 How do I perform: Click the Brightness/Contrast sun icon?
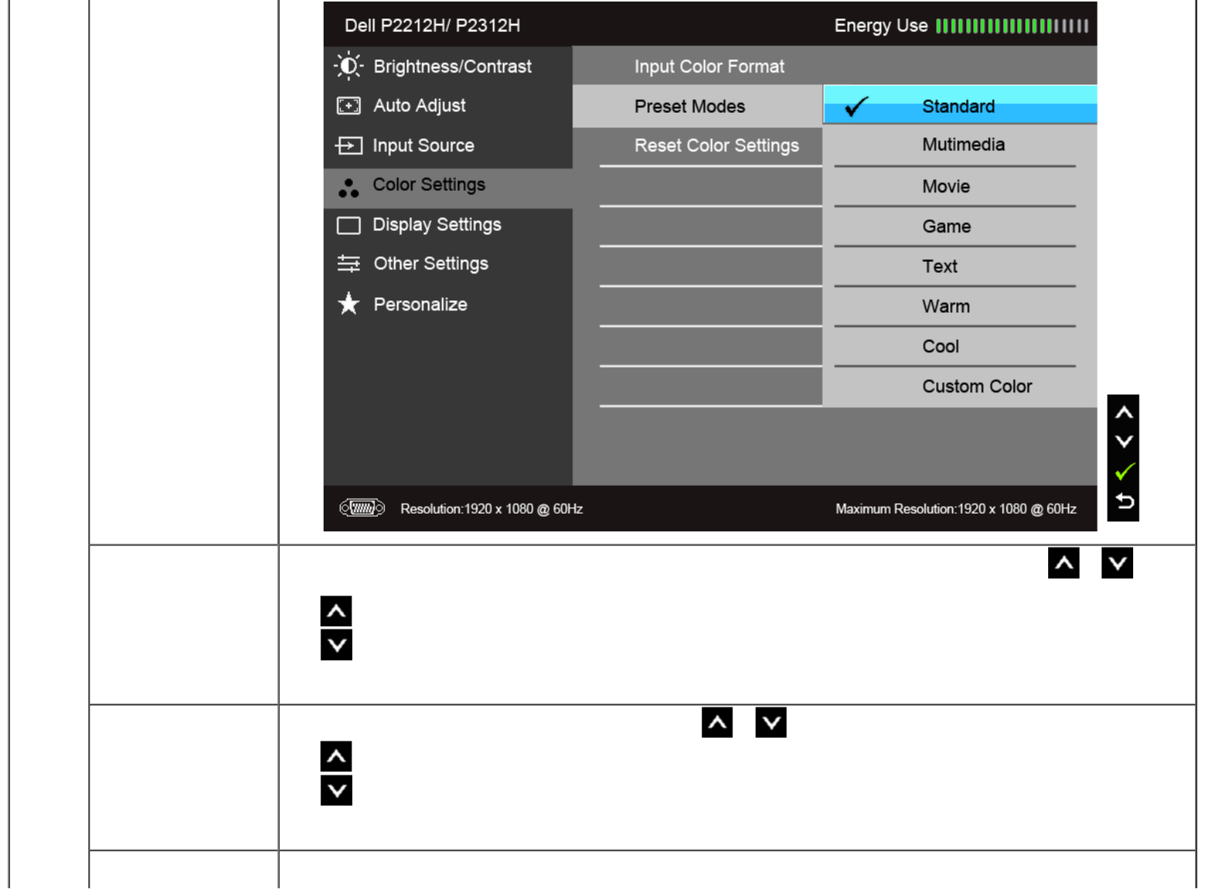tap(348, 66)
